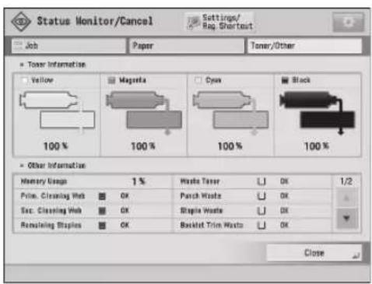Click the Magenta color square
The height and width of the screenshot is (284, 372).
coord(111,80)
